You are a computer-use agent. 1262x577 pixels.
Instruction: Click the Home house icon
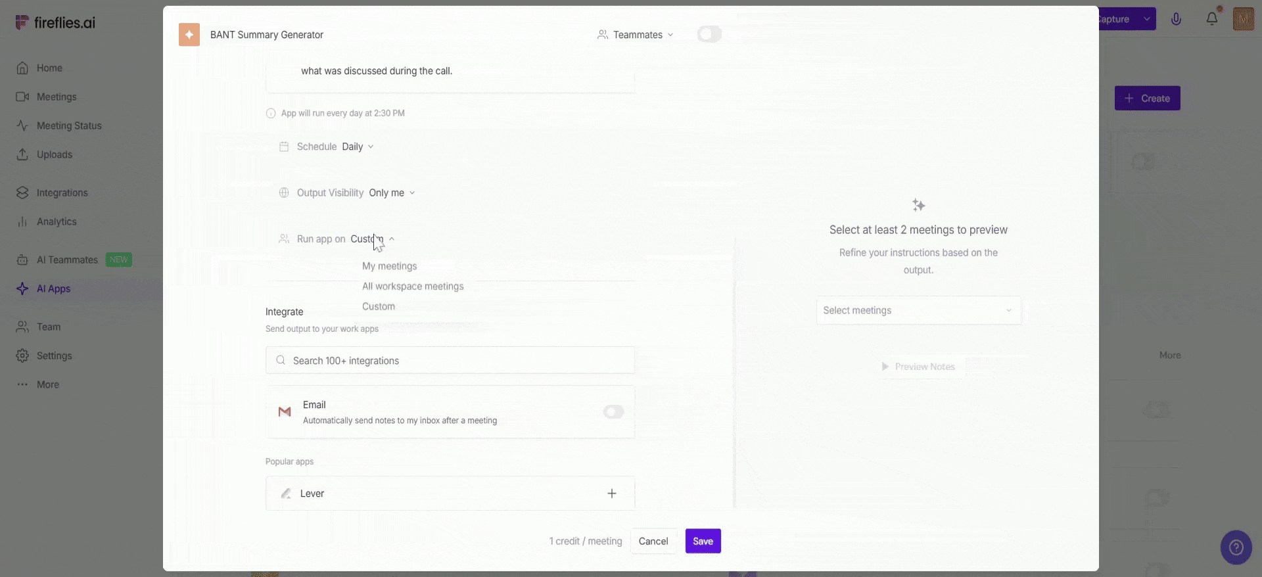coord(22,68)
